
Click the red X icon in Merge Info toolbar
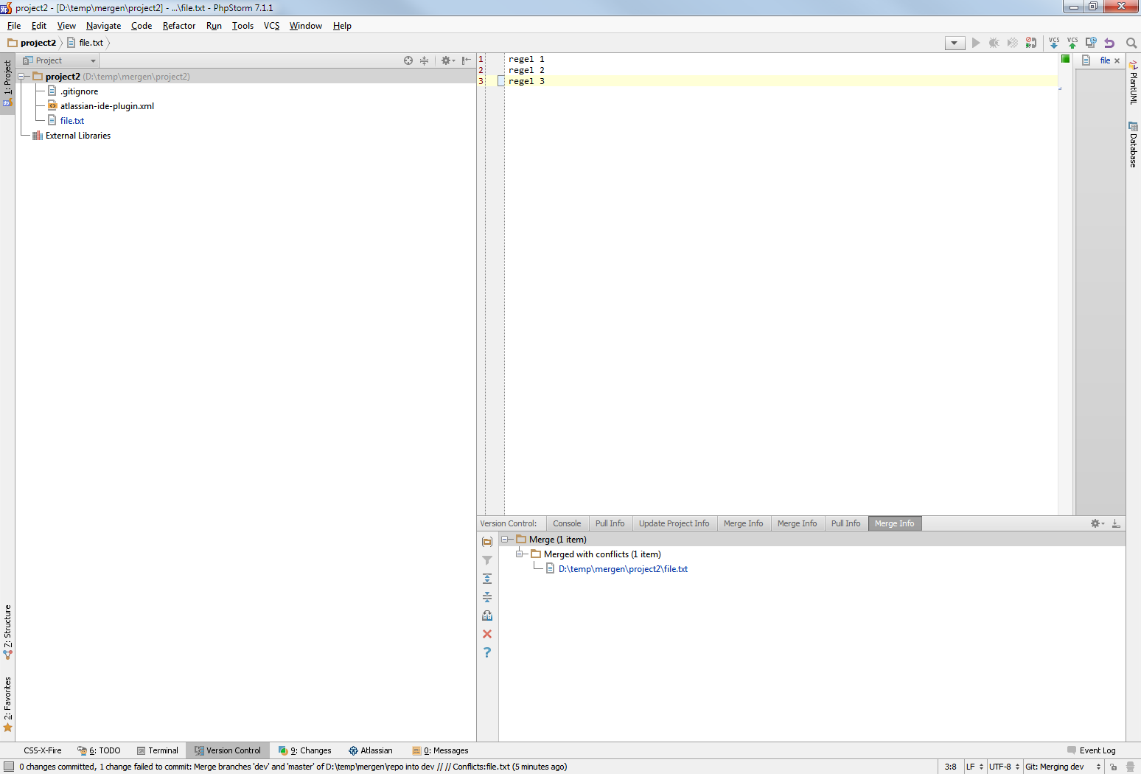[487, 634]
